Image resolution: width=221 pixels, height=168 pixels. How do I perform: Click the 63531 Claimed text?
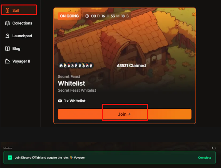click(x=131, y=65)
